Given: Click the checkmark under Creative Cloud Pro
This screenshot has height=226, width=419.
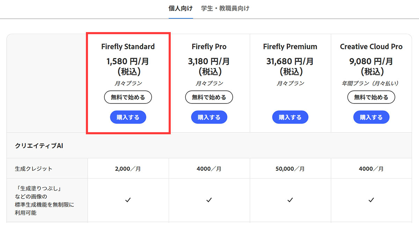Looking at the screenshot, I should coord(371,200).
